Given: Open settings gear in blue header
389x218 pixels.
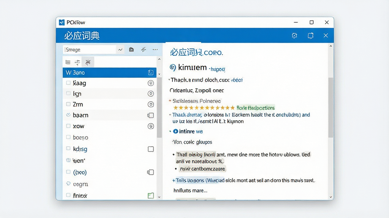Looking at the screenshot, I should coord(294,35).
